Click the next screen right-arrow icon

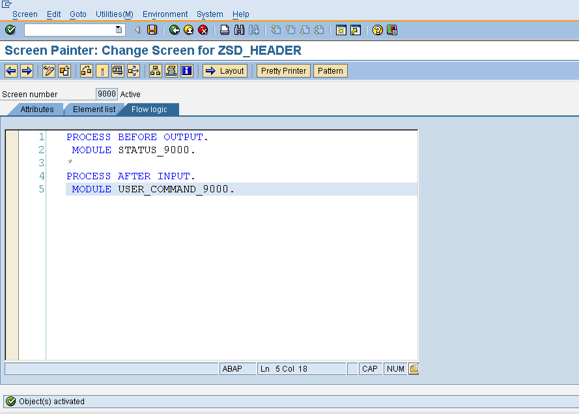25,70
